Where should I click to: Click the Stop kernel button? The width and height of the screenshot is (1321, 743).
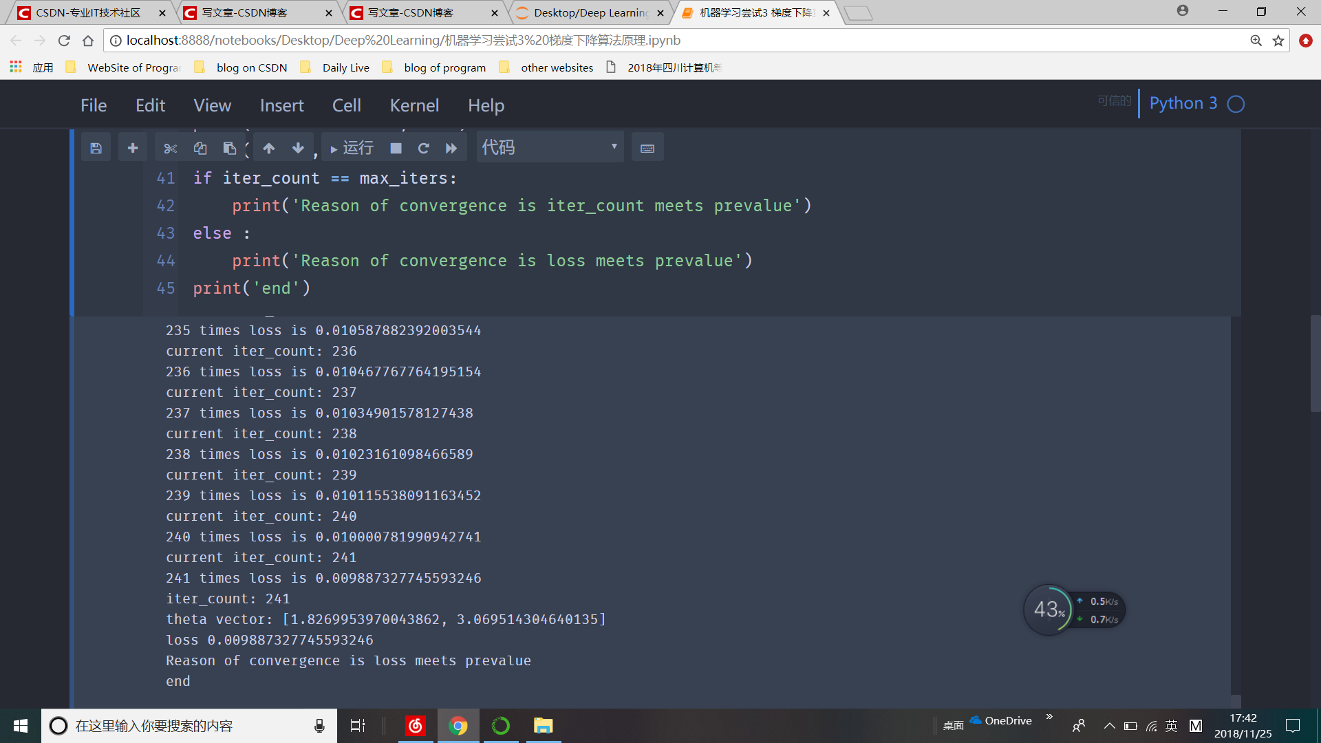tap(395, 148)
